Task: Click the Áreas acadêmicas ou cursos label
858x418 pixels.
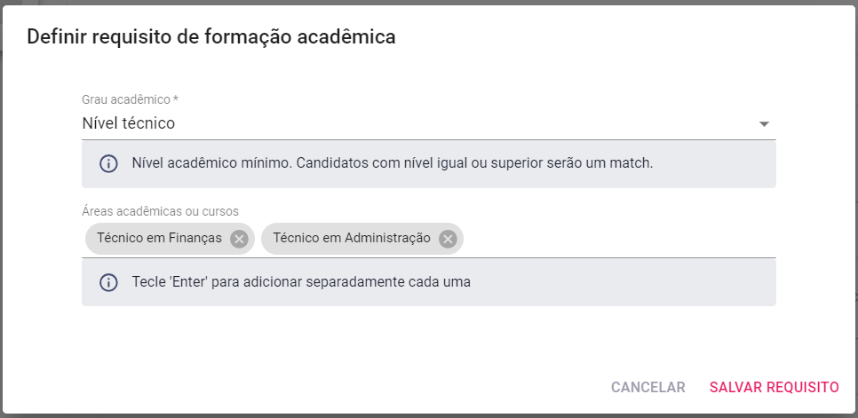Action: (161, 211)
